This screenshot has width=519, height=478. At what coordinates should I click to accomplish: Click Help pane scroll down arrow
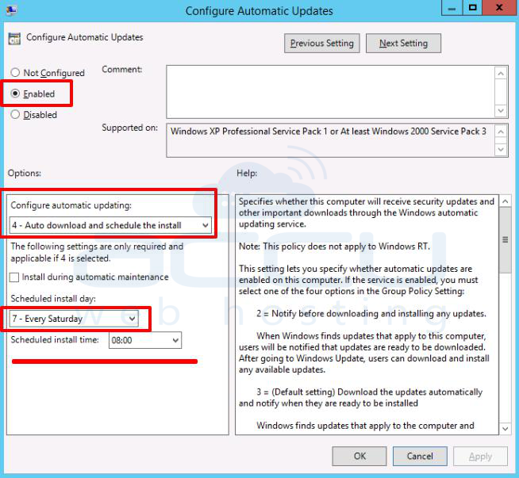pyautogui.click(x=505, y=429)
